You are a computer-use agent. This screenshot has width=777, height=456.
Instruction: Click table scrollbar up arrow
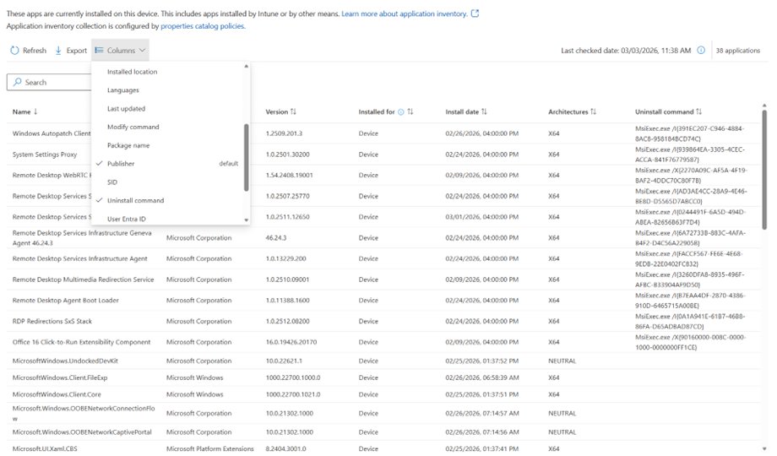(764, 106)
